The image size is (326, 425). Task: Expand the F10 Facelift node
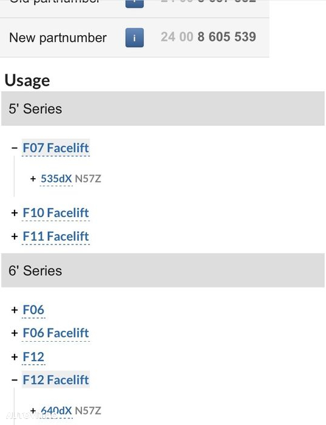15,213
